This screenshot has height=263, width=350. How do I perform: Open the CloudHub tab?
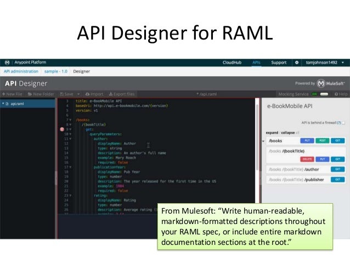232,63
